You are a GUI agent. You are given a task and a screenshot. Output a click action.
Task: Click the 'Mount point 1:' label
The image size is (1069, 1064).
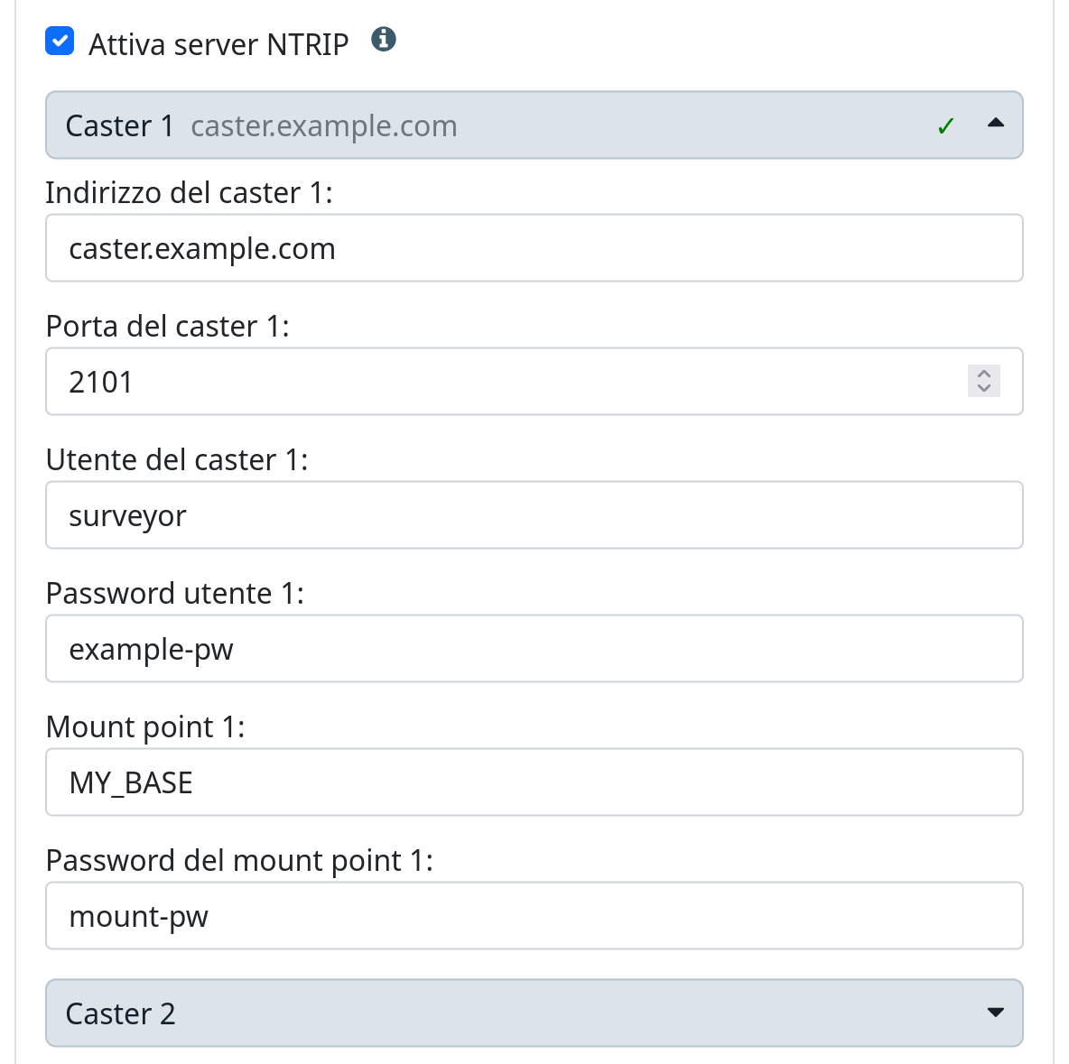pyautogui.click(x=145, y=727)
